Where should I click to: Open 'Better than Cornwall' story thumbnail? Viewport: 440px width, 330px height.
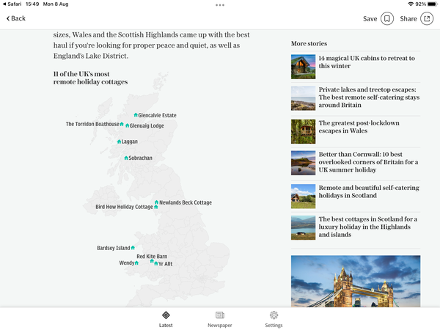click(303, 163)
